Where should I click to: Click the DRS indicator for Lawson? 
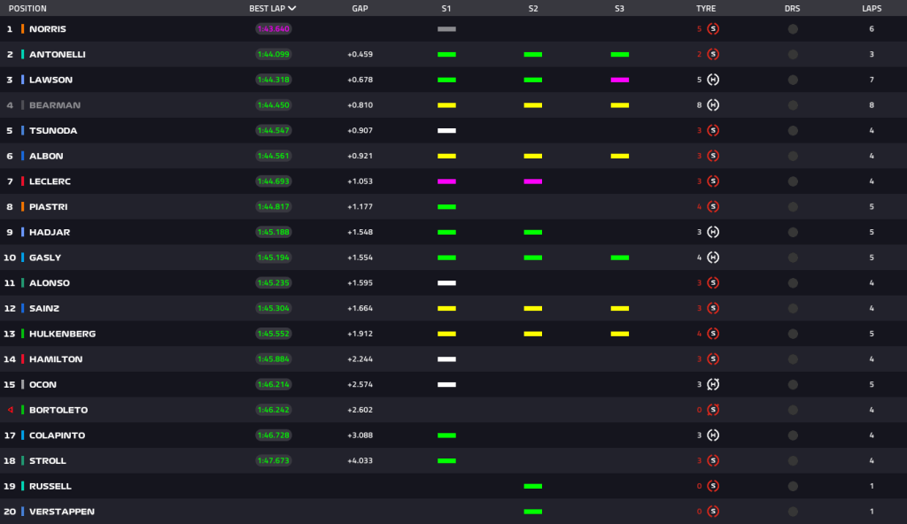tap(793, 80)
